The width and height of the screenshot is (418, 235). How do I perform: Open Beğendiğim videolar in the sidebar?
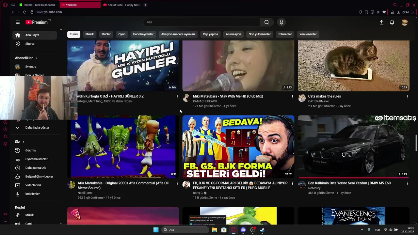[35, 177]
